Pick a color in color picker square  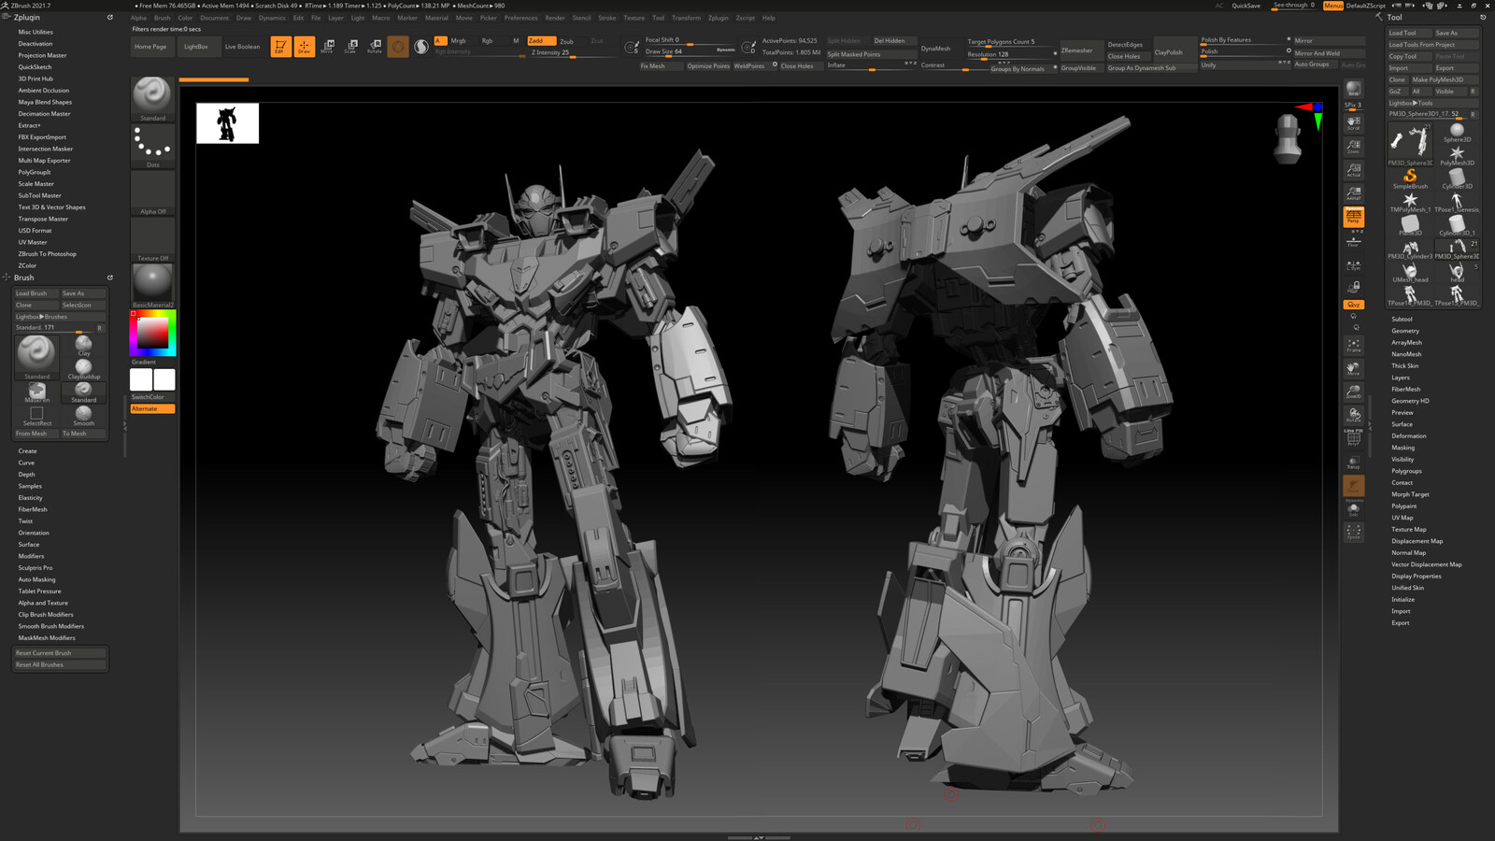[x=153, y=334]
